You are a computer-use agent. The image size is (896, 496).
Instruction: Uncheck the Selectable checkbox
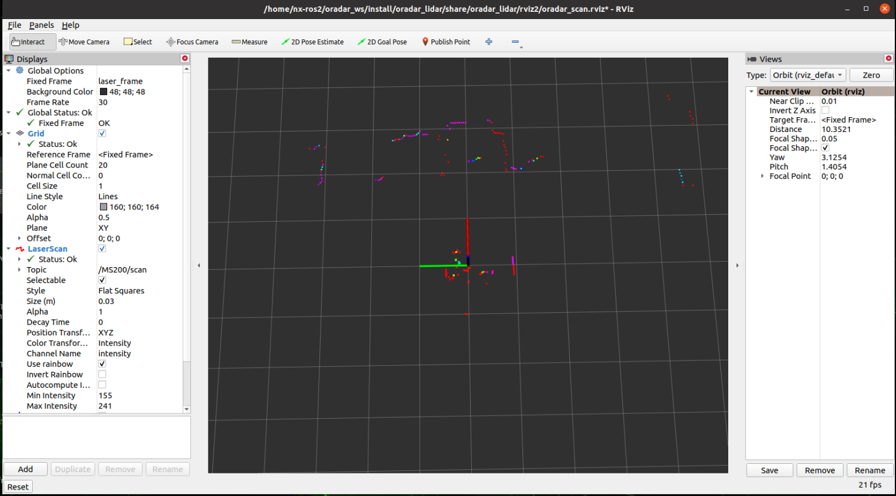[102, 280]
